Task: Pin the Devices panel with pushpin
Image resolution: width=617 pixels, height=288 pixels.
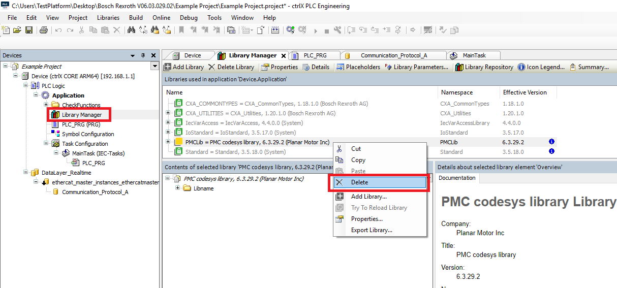Action: (143, 55)
